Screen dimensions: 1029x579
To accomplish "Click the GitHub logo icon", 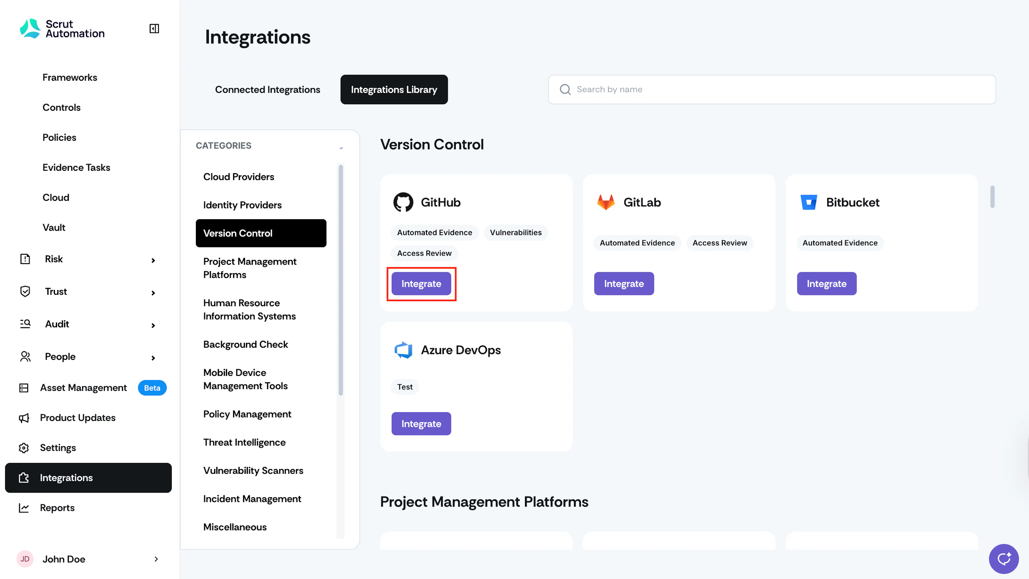I will [x=403, y=202].
